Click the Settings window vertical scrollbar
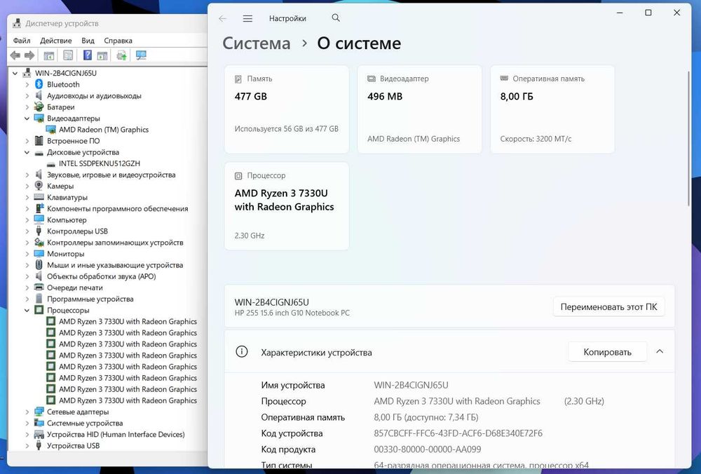701x474 pixels. tap(689, 139)
